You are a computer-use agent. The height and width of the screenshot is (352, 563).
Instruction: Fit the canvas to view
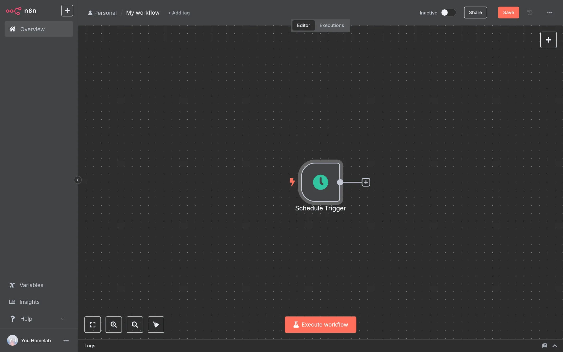click(x=93, y=325)
